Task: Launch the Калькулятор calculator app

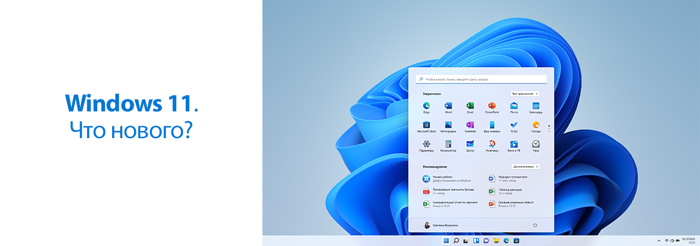Action: point(448,146)
